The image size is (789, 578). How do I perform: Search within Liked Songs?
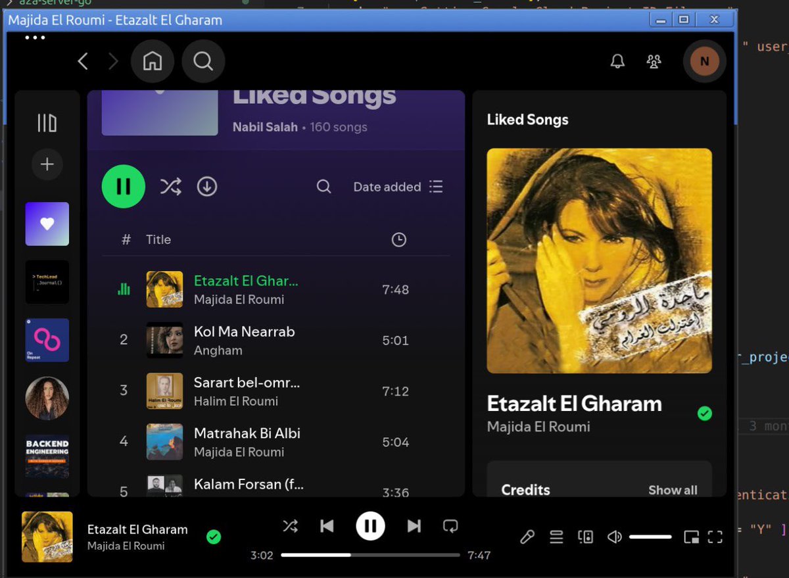323,187
